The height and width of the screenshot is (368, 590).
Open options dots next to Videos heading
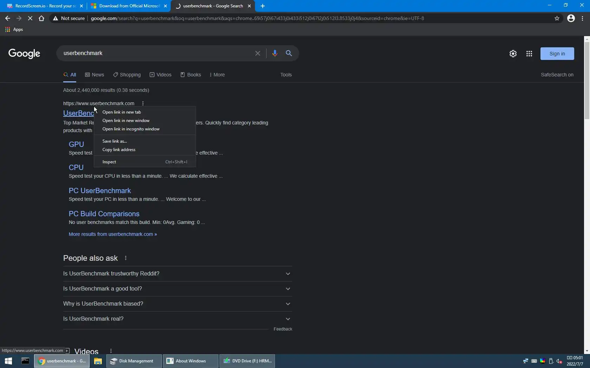point(111,351)
